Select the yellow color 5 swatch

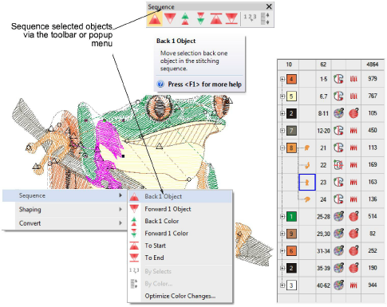pyautogui.click(x=291, y=96)
